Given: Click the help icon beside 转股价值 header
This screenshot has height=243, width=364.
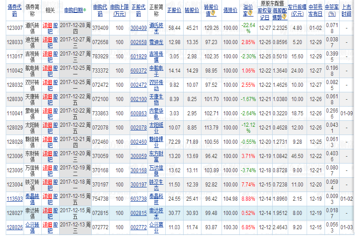Looking at the screenshot, I should [x=213, y=13].
